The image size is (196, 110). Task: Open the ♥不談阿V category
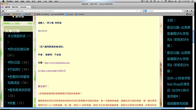(14, 69)
